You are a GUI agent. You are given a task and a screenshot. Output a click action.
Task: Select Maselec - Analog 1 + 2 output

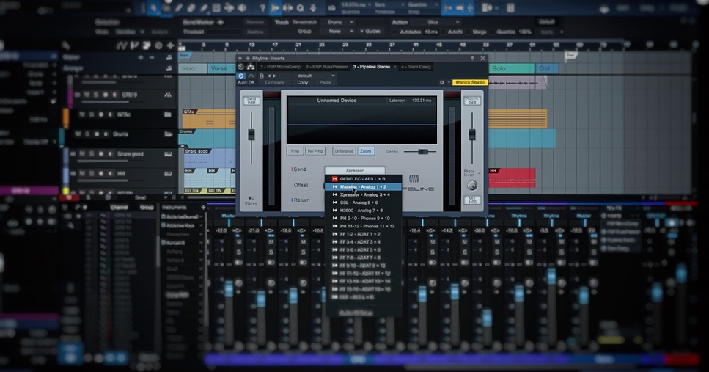click(362, 186)
